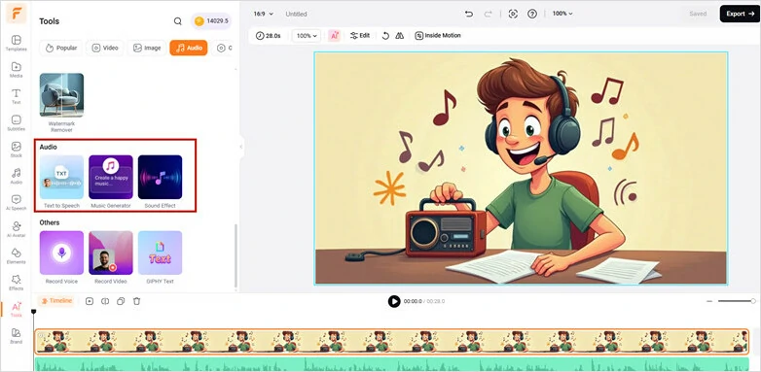Viewport: 761px width, 372px height.
Task: Open the help question mark icon
Action: pyautogui.click(x=532, y=14)
